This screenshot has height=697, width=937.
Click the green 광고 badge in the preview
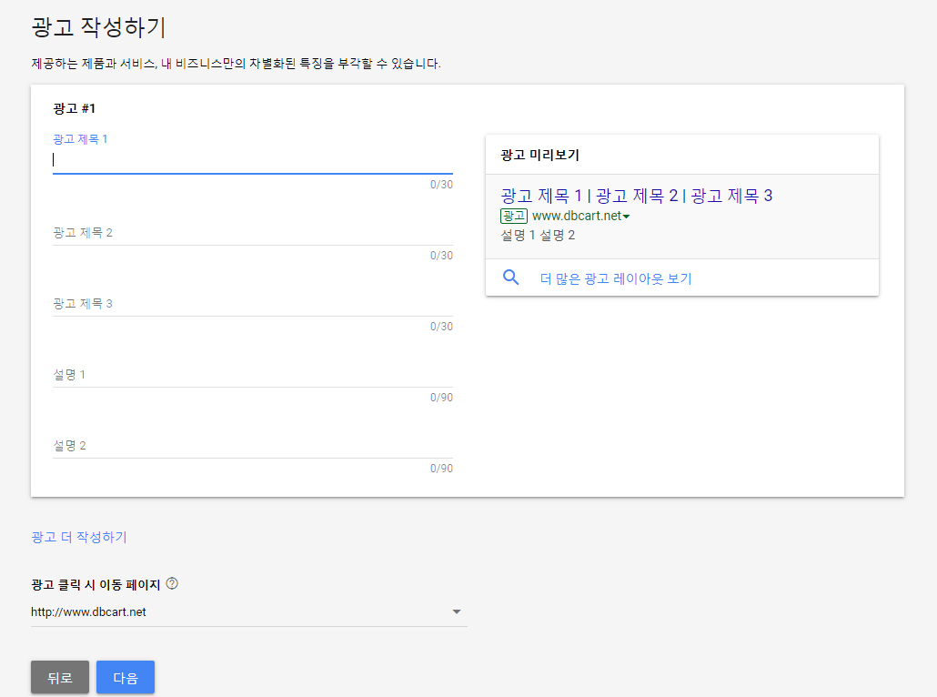tap(513, 216)
